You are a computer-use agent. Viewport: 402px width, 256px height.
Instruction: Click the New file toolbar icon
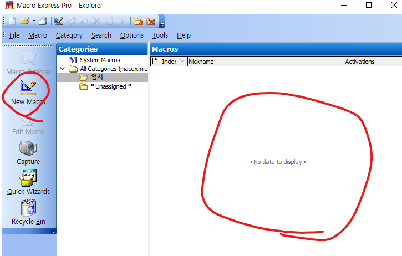click(12, 21)
